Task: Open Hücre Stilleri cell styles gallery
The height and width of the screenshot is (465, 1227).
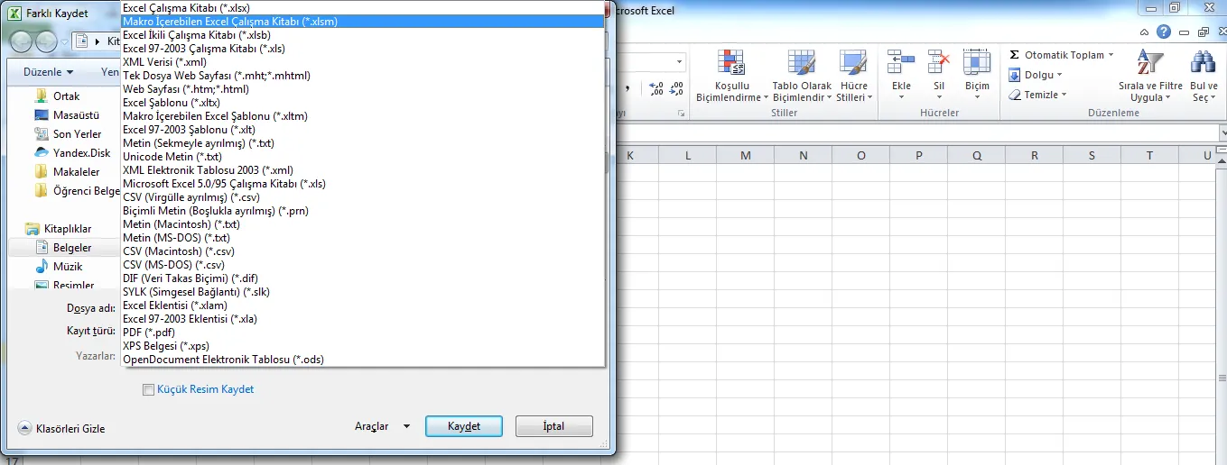Action: coord(852,63)
